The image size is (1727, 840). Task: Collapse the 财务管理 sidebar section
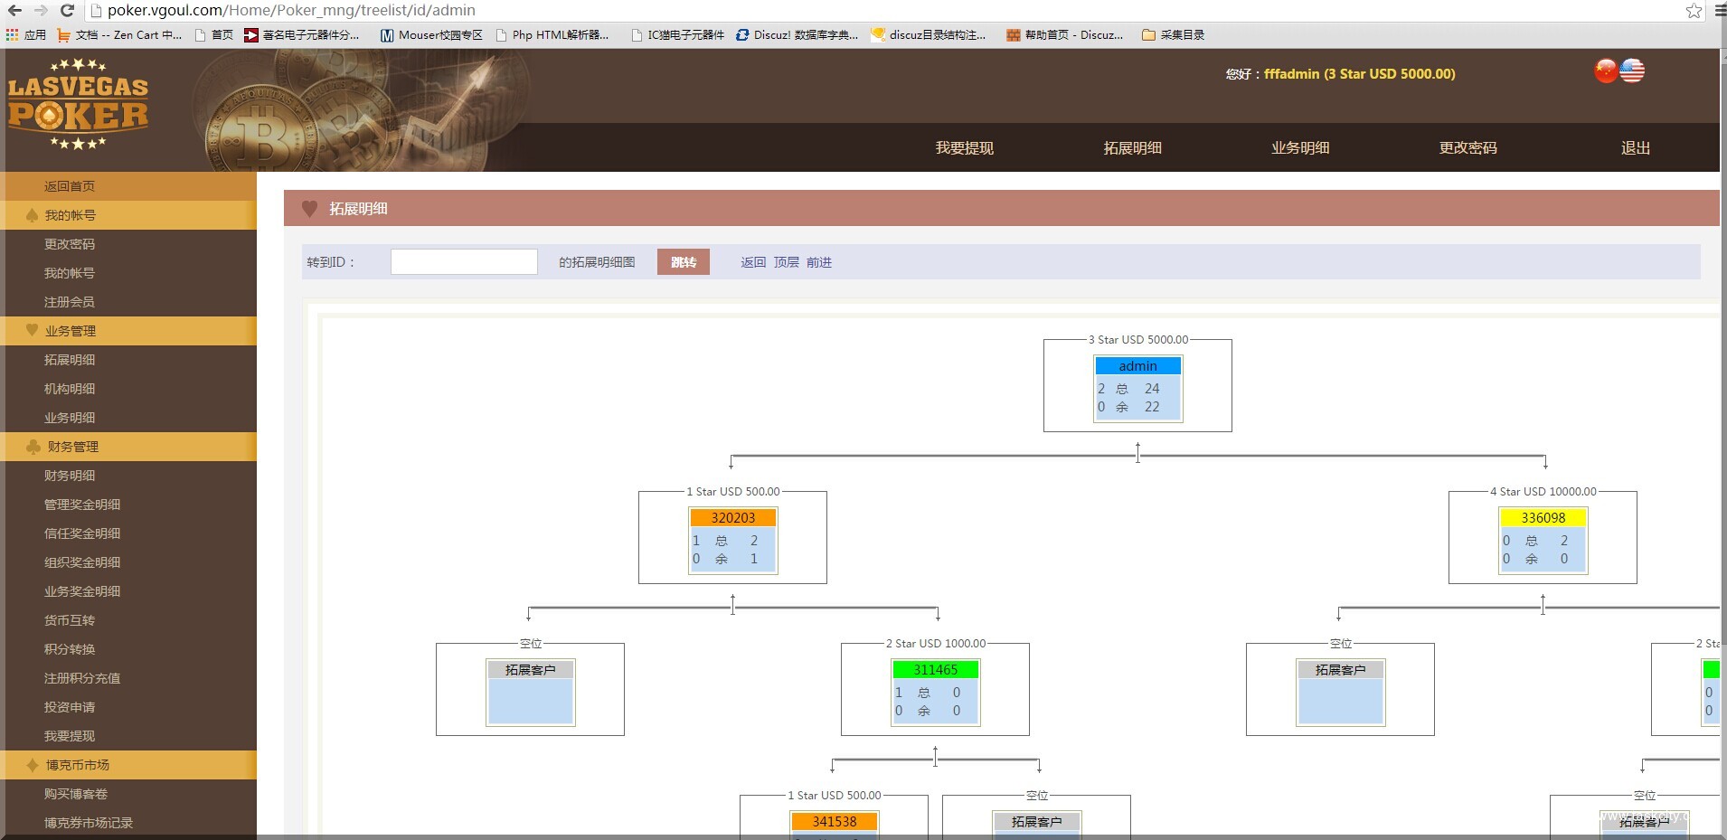(72, 447)
